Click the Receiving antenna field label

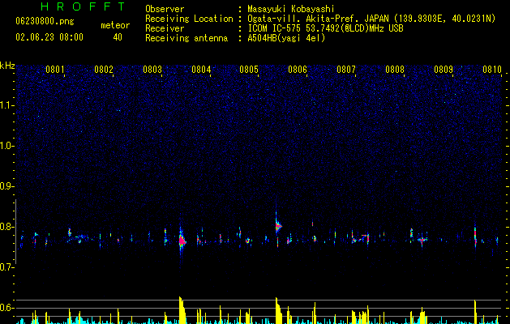click(186, 38)
